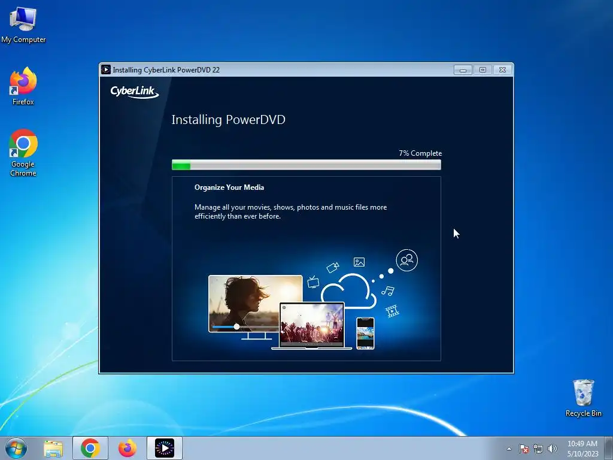Click the video camera icon in illustration
Image resolution: width=613 pixels, height=460 pixels.
pyautogui.click(x=333, y=268)
